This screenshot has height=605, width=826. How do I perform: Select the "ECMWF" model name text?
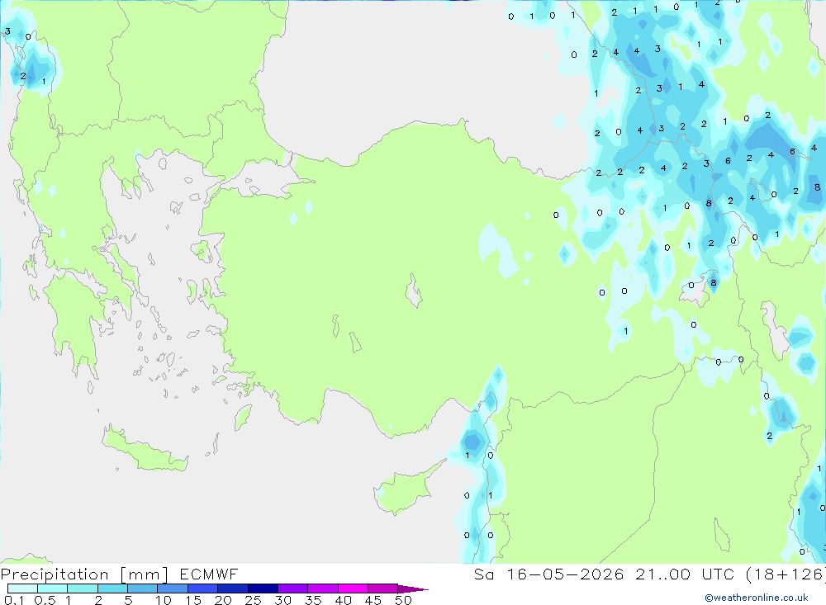(209, 574)
